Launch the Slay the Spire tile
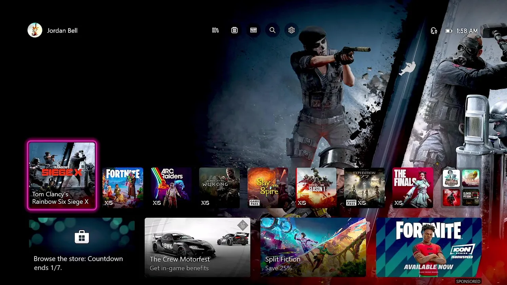The image size is (507, 285). [268, 188]
